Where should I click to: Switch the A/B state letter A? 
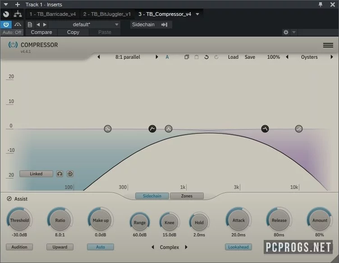[x=167, y=57]
